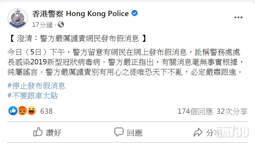Show the 174個回應 comments
255x143 pixels.
pyautogui.click(x=195, y=111)
